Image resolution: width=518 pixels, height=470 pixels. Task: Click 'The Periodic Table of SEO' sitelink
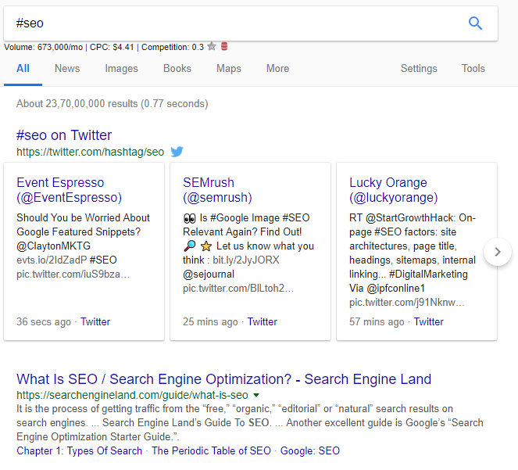pyautogui.click(x=211, y=450)
